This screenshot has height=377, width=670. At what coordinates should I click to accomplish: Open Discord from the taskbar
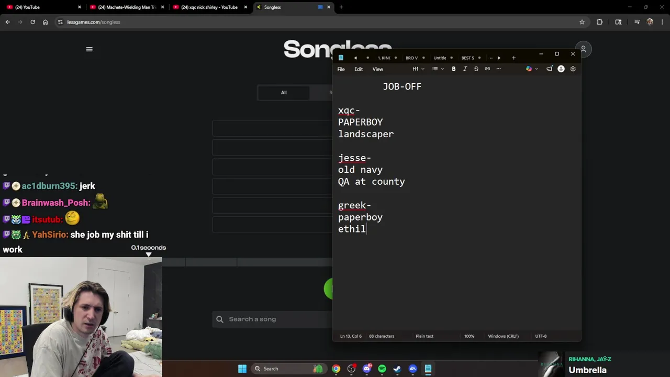367,369
